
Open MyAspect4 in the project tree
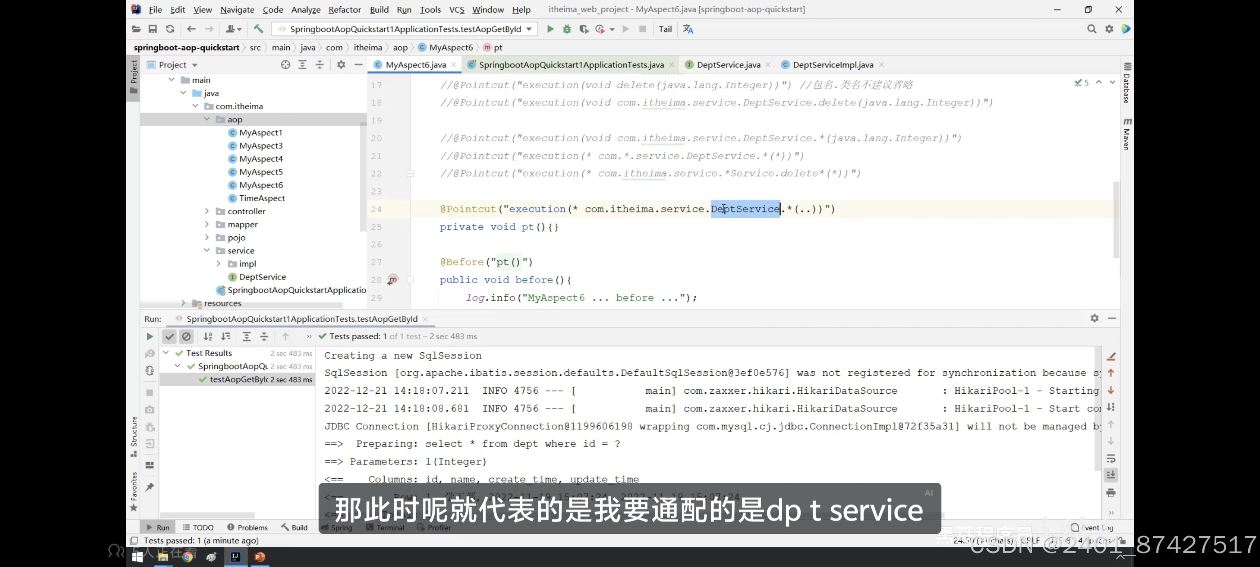pyautogui.click(x=261, y=159)
